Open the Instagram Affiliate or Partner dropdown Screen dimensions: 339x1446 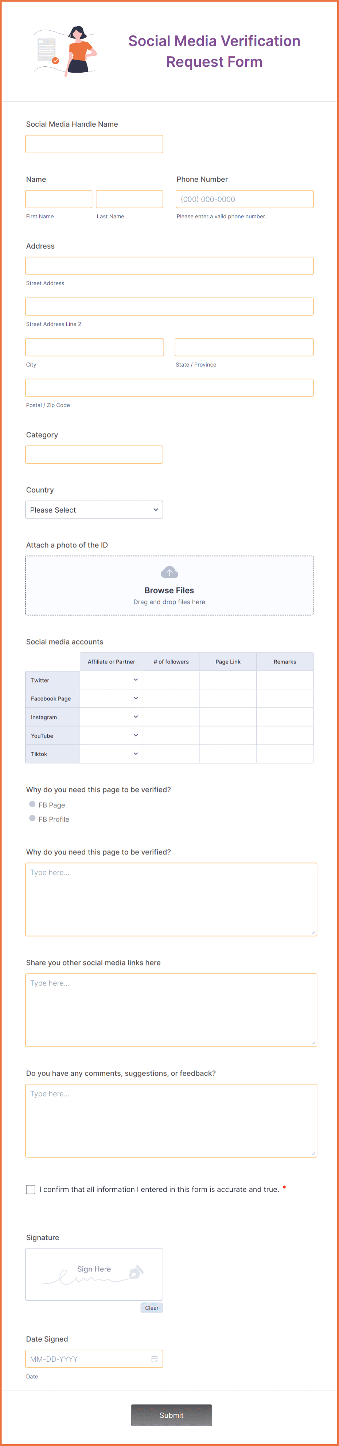(x=136, y=717)
